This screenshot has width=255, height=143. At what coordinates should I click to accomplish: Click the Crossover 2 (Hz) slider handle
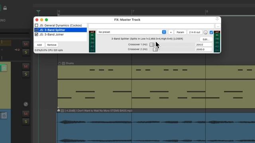click(155, 49)
